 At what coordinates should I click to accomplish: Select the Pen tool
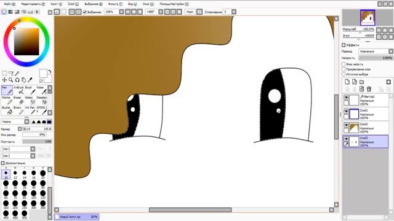pos(7,90)
